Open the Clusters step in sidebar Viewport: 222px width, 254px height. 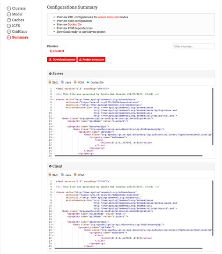point(16,8)
